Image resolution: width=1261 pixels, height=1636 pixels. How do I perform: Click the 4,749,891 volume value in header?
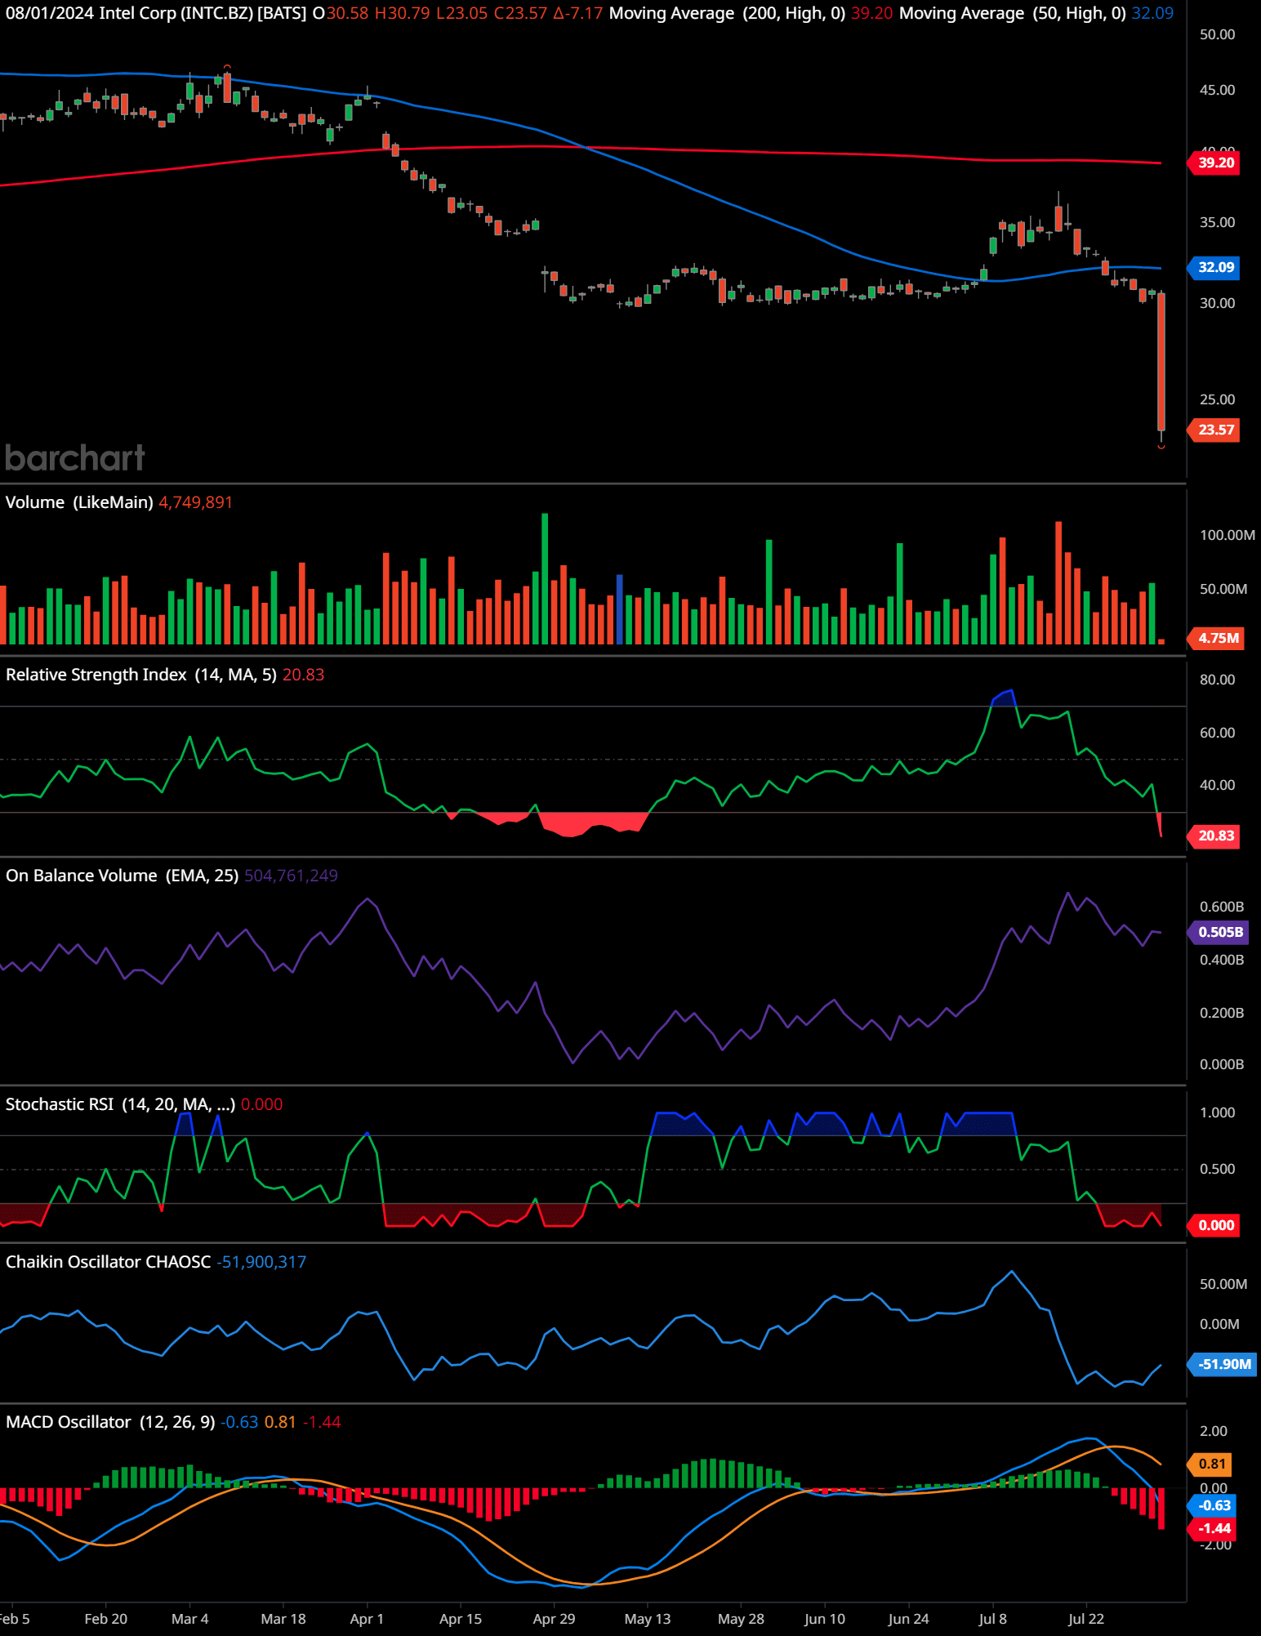(x=196, y=502)
